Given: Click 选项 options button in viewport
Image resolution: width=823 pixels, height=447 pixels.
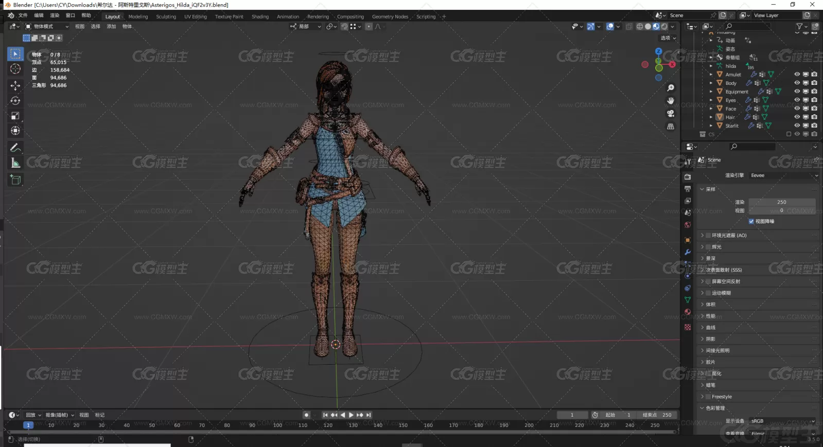Looking at the screenshot, I should pos(668,38).
